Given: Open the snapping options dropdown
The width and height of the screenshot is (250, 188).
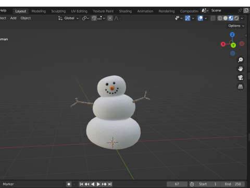Looking at the screenshot, I should coord(101,18).
